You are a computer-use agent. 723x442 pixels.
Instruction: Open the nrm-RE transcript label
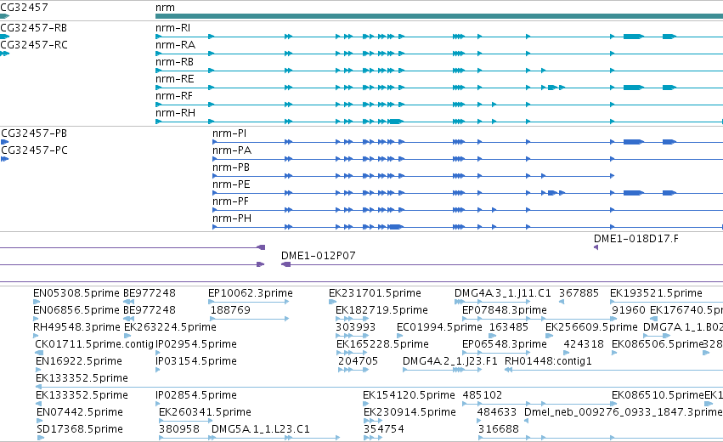175,79
